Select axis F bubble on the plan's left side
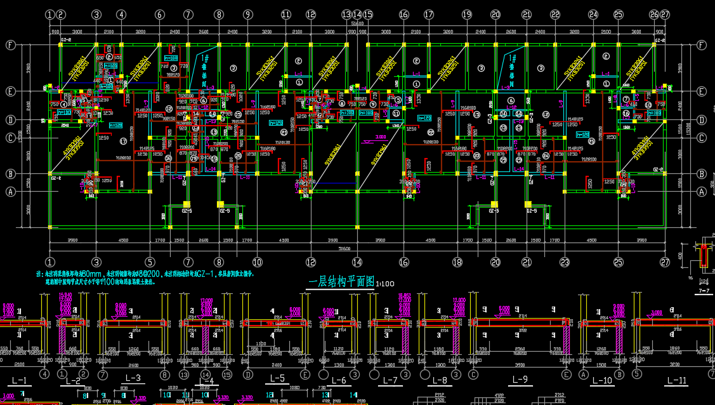The width and height of the screenshot is (715, 405). (x=11, y=44)
